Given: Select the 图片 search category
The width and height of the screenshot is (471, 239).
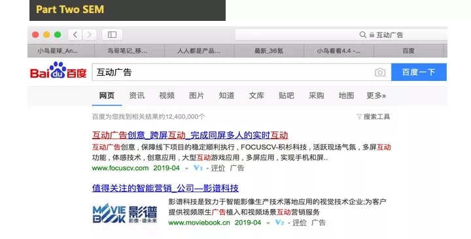Looking at the screenshot, I should 196,95.
